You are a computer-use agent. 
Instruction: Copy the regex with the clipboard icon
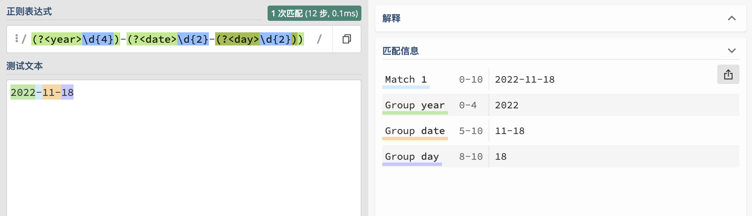pos(346,39)
